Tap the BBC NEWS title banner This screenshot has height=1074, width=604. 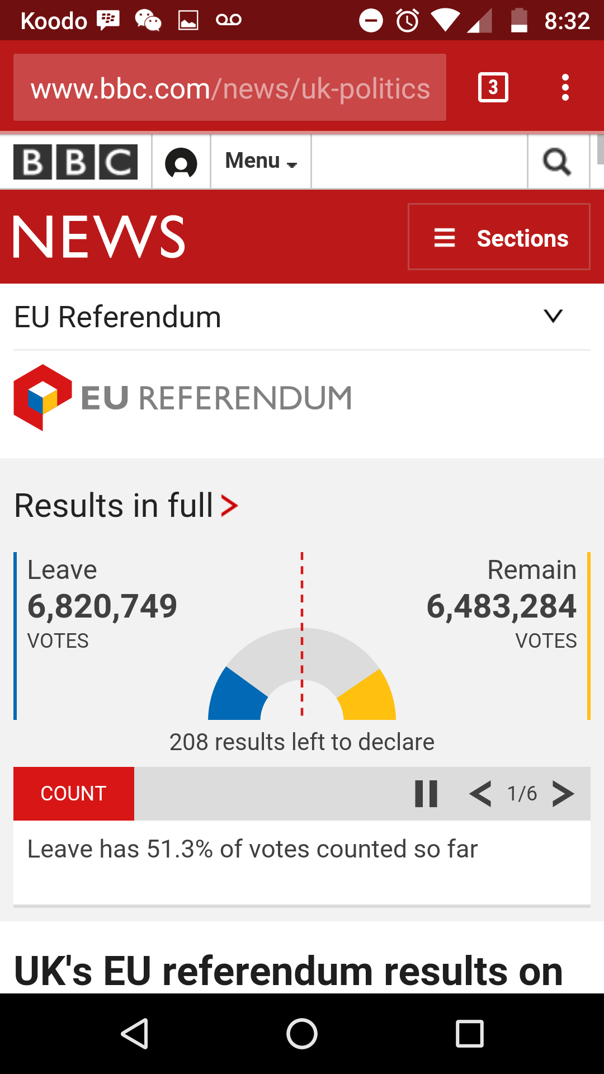coord(99,237)
